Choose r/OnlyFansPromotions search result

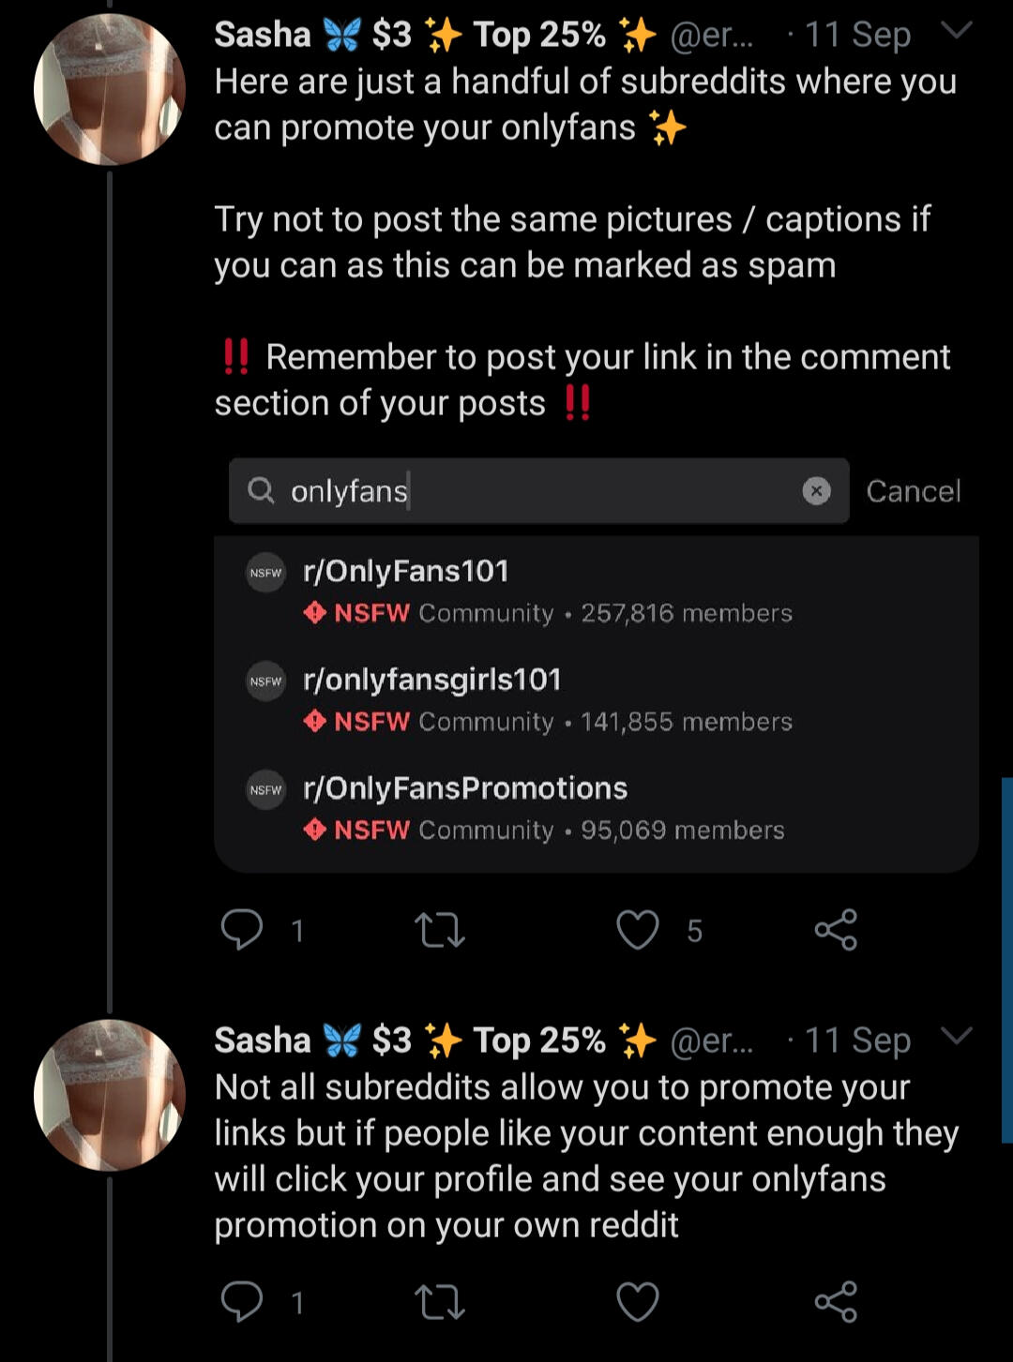[x=465, y=789]
